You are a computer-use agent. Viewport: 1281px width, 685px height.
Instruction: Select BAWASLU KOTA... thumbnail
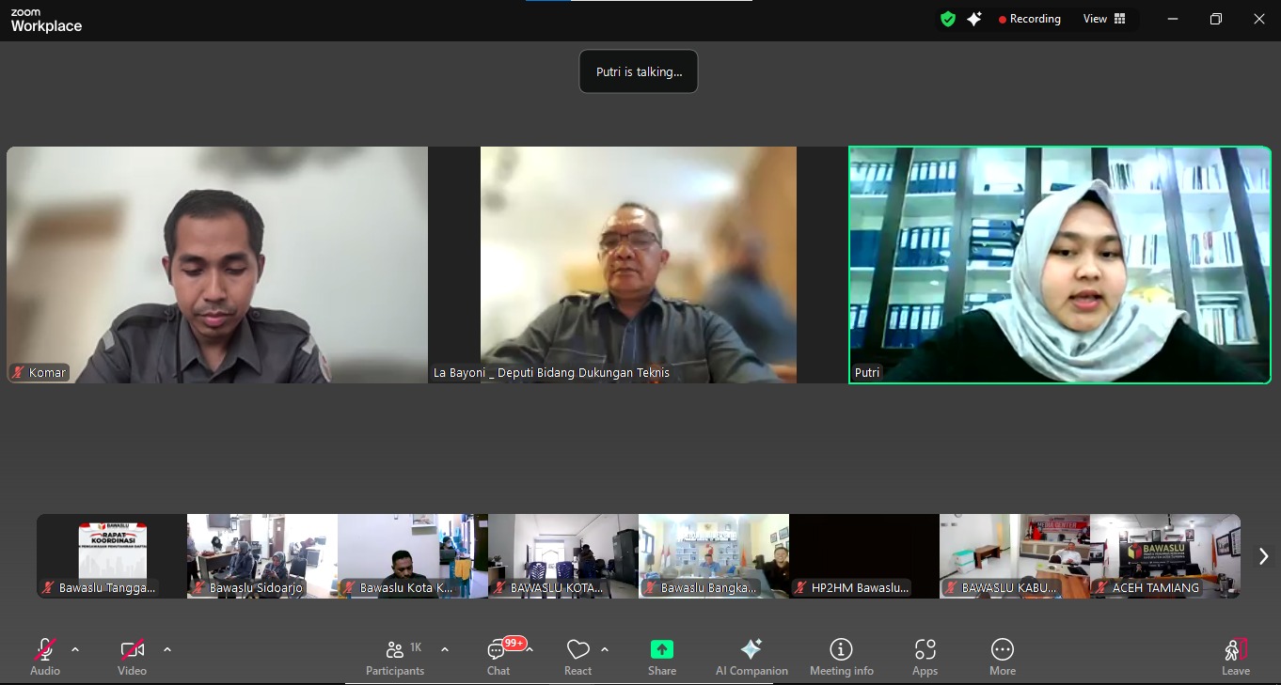point(563,556)
